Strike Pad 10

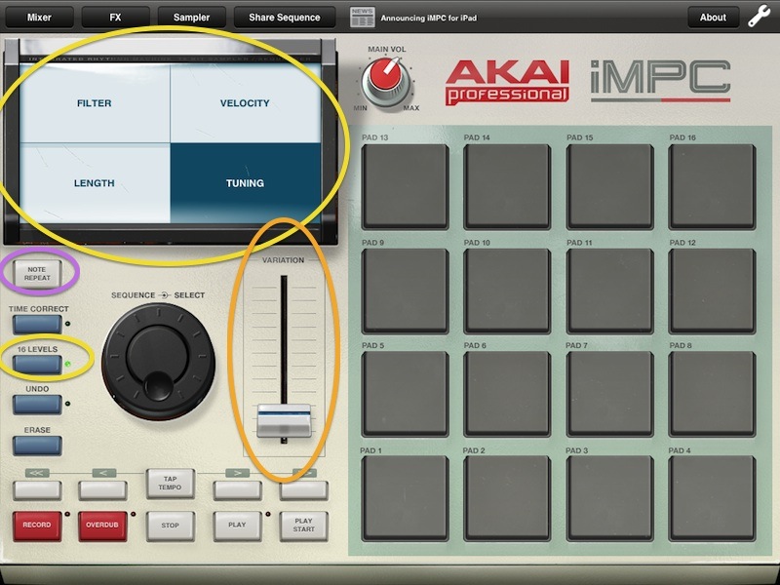[507, 291]
